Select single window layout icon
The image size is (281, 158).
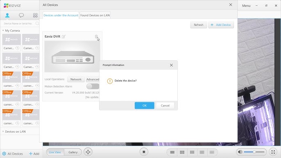tap(172, 152)
